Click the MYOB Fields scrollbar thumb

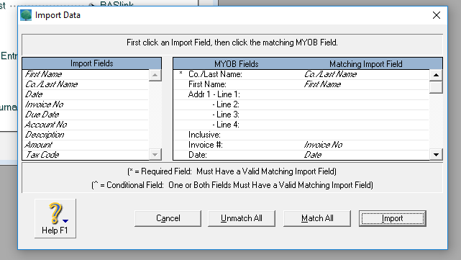(x=436, y=87)
